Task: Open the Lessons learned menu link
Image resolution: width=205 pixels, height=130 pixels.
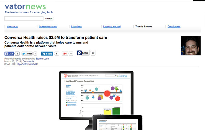Action: [x=112, y=27]
